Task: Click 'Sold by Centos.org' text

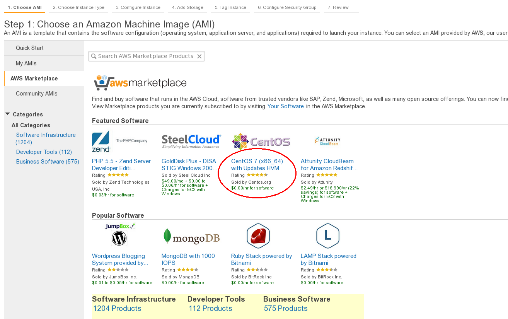Action: pos(251,182)
